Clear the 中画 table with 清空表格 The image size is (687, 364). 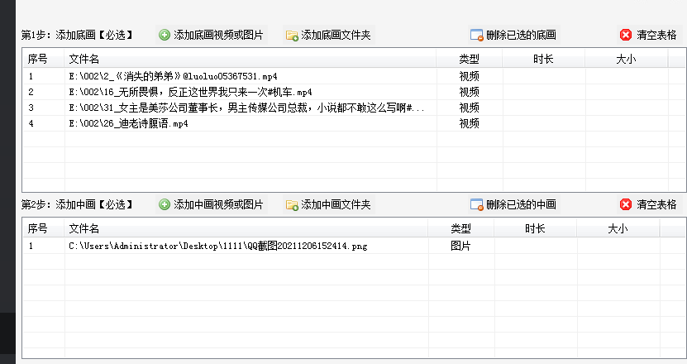[656, 204]
